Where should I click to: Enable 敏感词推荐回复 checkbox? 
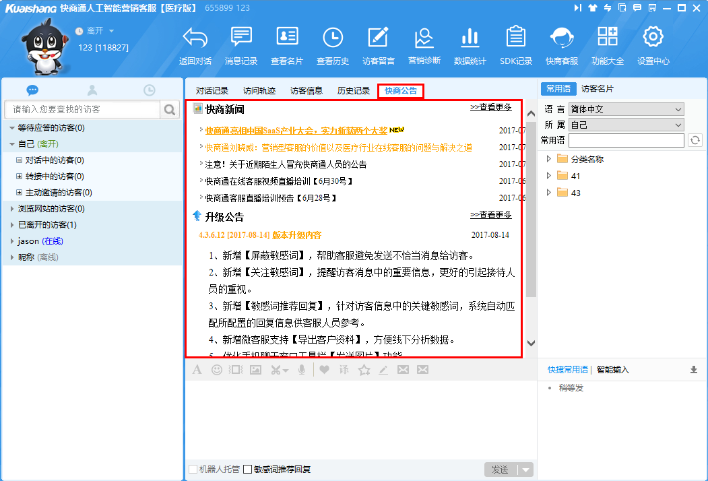pyautogui.click(x=248, y=470)
